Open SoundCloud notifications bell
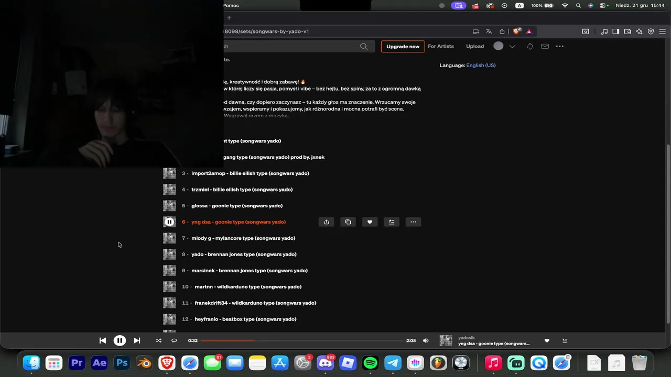The image size is (671, 377). click(x=530, y=46)
